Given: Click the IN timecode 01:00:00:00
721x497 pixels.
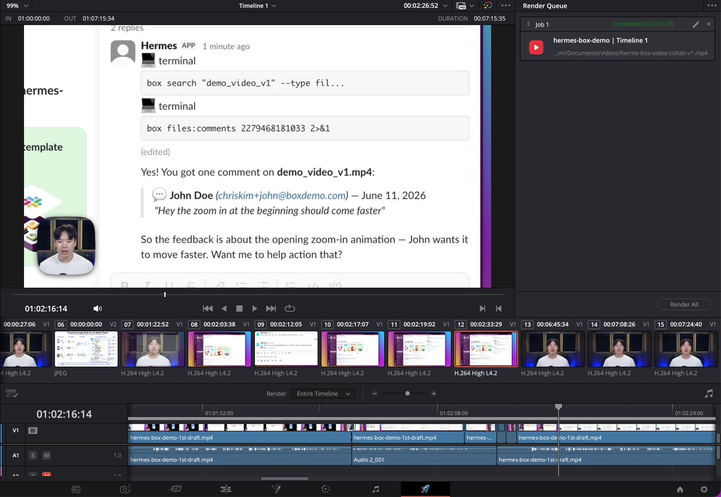Looking at the screenshot, I should 34,19.
